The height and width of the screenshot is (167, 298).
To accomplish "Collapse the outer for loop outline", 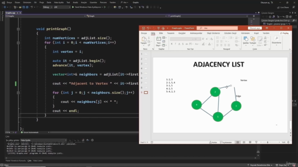I will [18, 43].
